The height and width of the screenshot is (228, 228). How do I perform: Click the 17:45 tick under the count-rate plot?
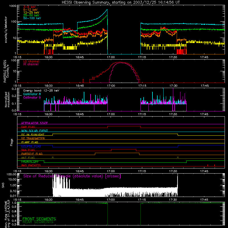coord(204,57)
